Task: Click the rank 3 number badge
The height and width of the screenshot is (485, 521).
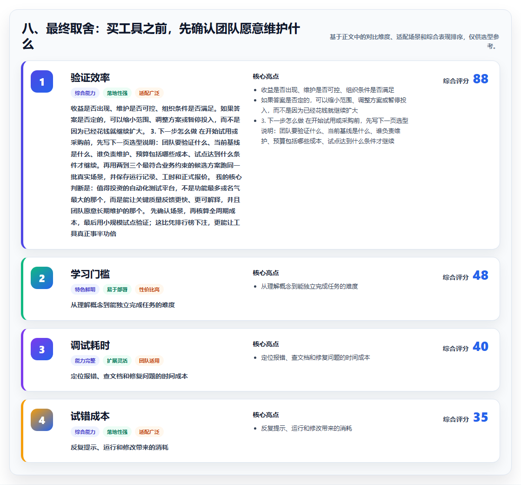Action: (x=42, y=349)
